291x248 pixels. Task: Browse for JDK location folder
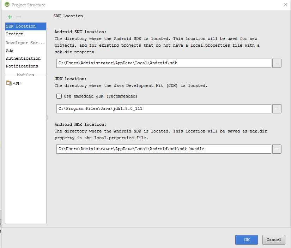click(x=277, y=109)
